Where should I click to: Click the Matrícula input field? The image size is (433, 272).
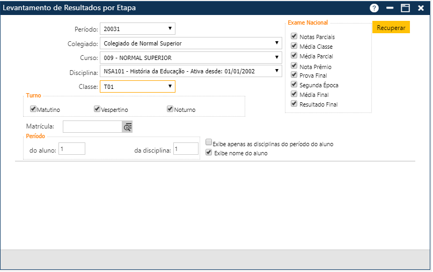click(92, 126)
